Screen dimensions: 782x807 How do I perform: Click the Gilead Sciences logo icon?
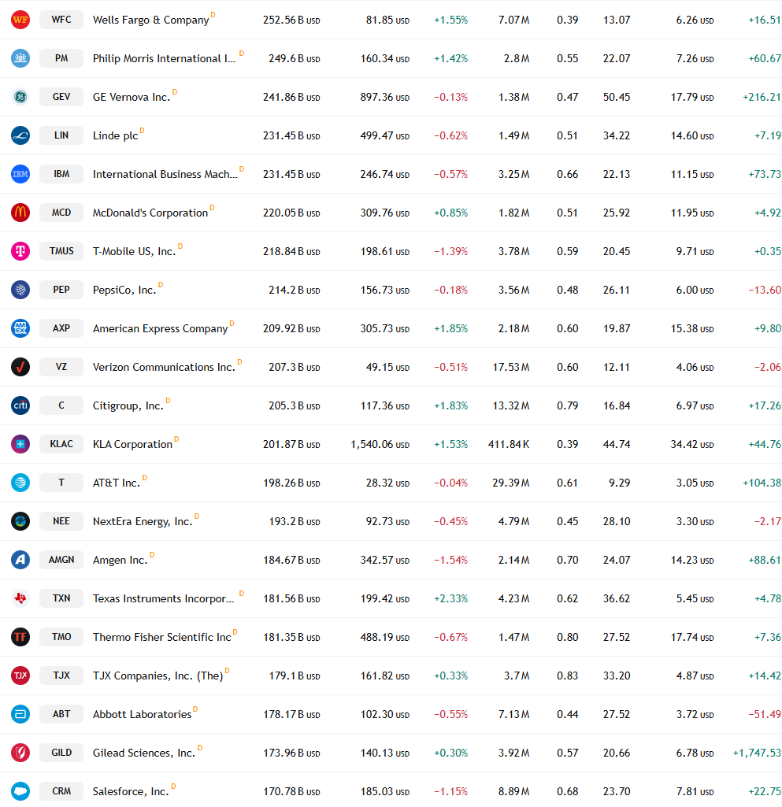tap(20, 753)
